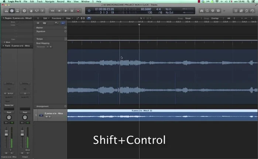
Task: Tick the region Mute checkbox
Action: (x=17, y=22)
